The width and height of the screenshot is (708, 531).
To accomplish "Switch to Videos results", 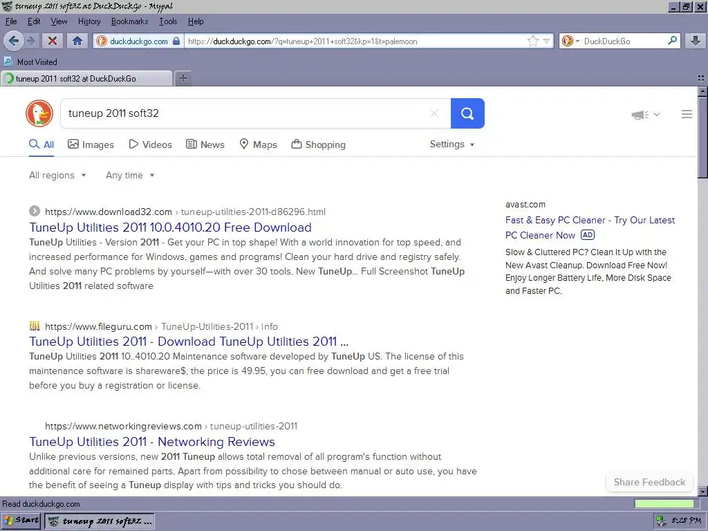I will [x=150, y=145].
